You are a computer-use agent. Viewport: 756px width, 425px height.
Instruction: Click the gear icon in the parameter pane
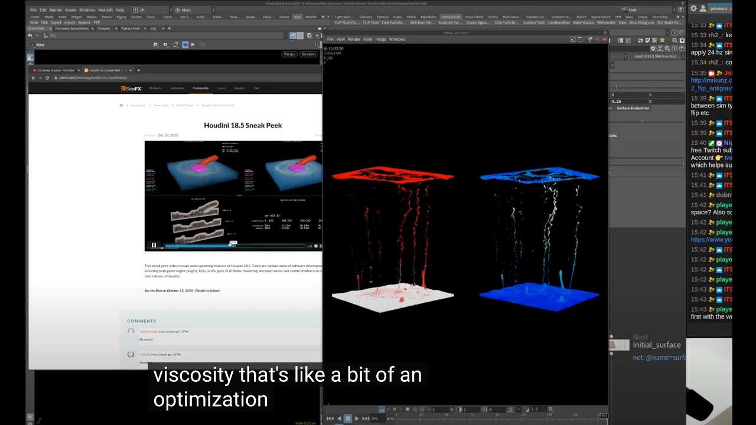click(653, 48)
